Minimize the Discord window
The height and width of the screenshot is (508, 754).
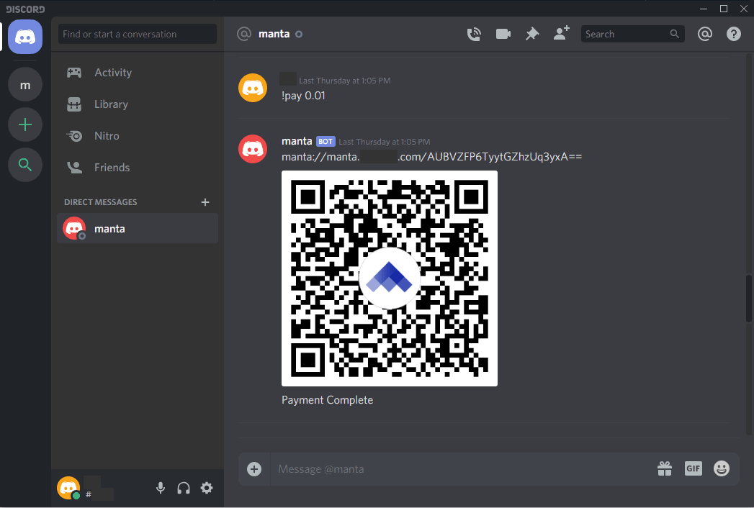(x=704, y=9)
